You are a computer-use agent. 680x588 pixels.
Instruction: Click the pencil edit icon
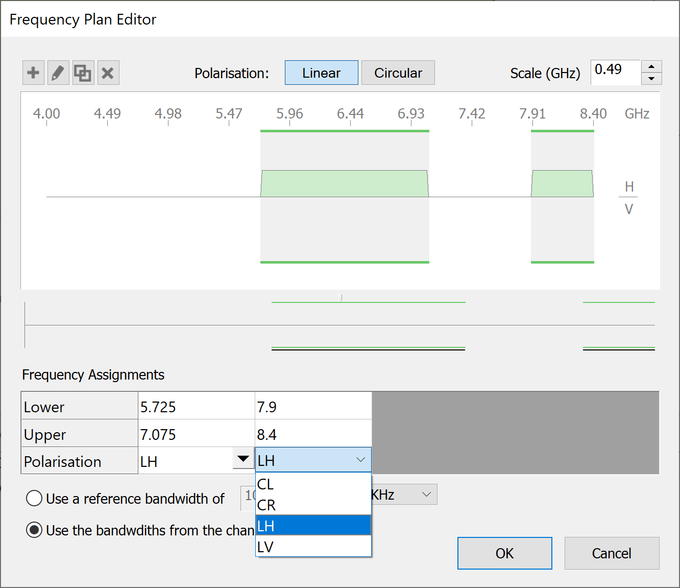click(58, 73)
